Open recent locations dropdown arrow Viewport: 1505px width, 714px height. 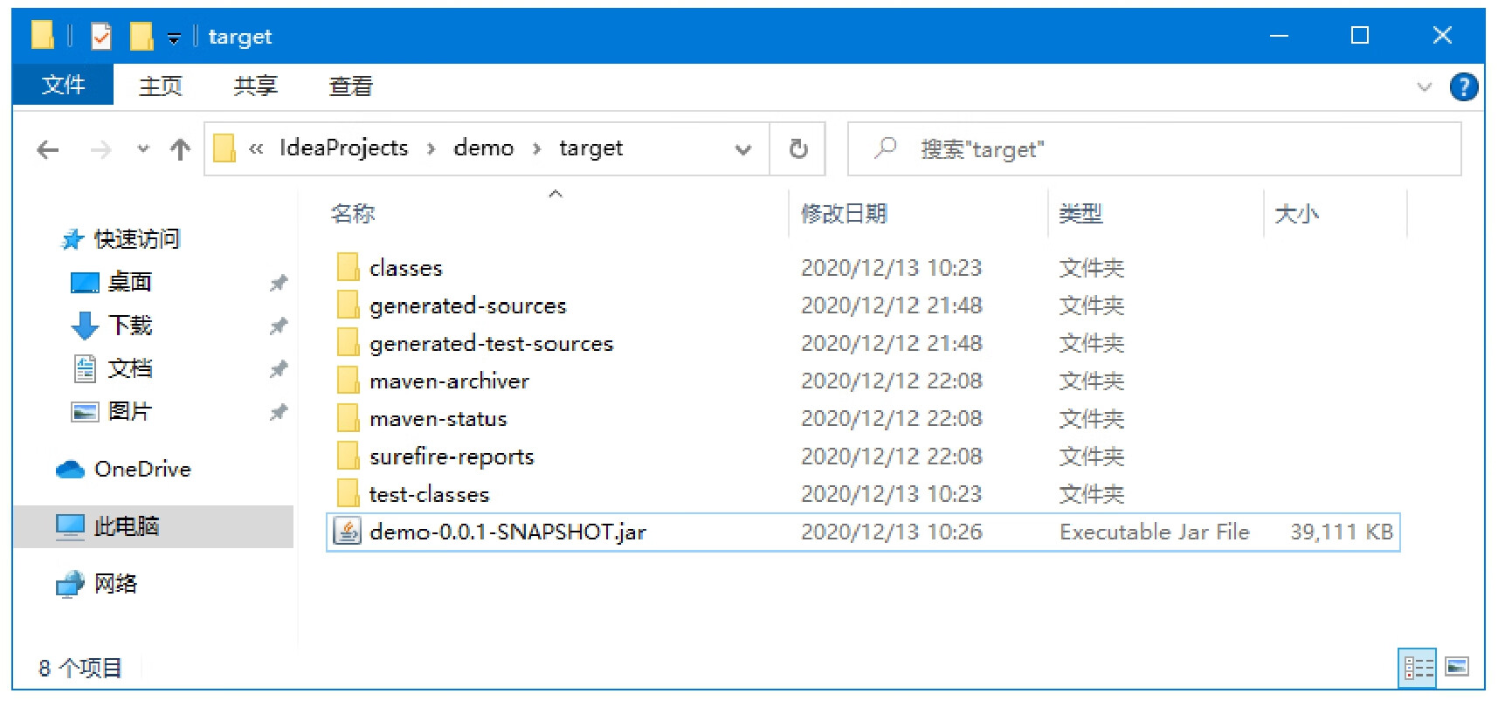point(143,149)
